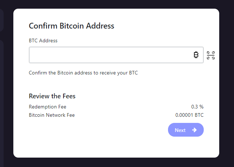Click the 0.00001 BTC network fee value
234x167 pixels.
189,115
